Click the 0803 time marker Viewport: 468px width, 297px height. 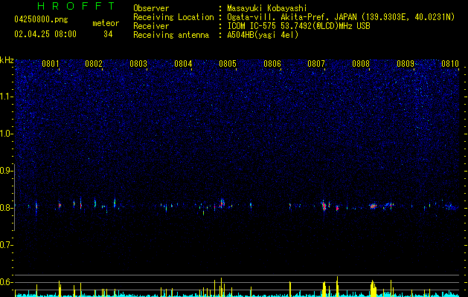[138, 64]
